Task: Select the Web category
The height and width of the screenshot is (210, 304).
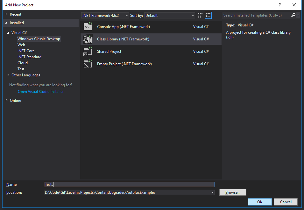Action: (x=21, y=45)
